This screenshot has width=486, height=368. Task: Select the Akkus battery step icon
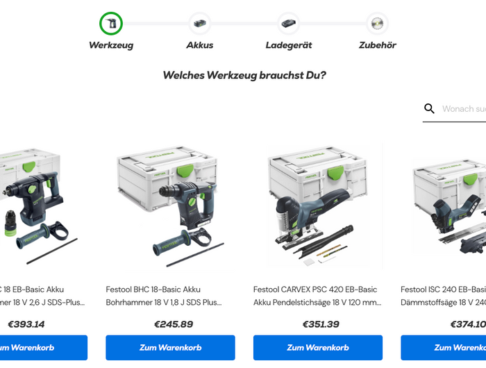[200, 23]
